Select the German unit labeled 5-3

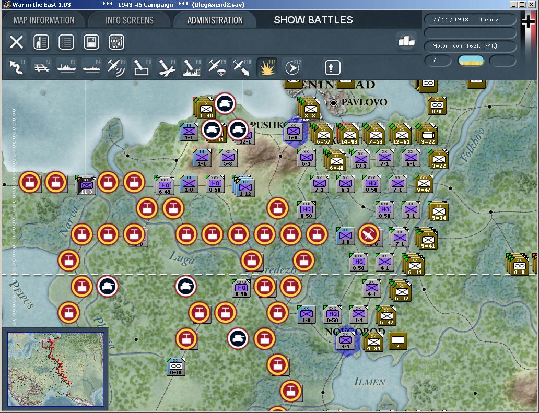pyautogui.click(x=228, y=158)
